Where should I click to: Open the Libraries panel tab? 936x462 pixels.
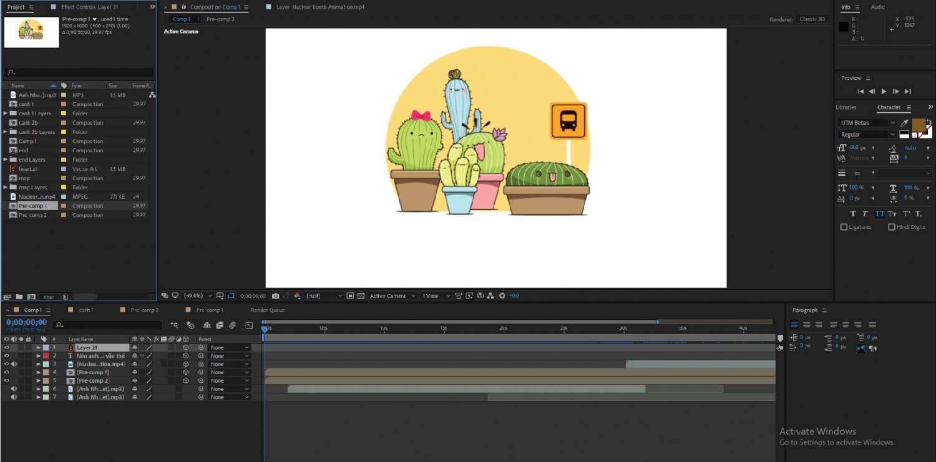(846, 107)
